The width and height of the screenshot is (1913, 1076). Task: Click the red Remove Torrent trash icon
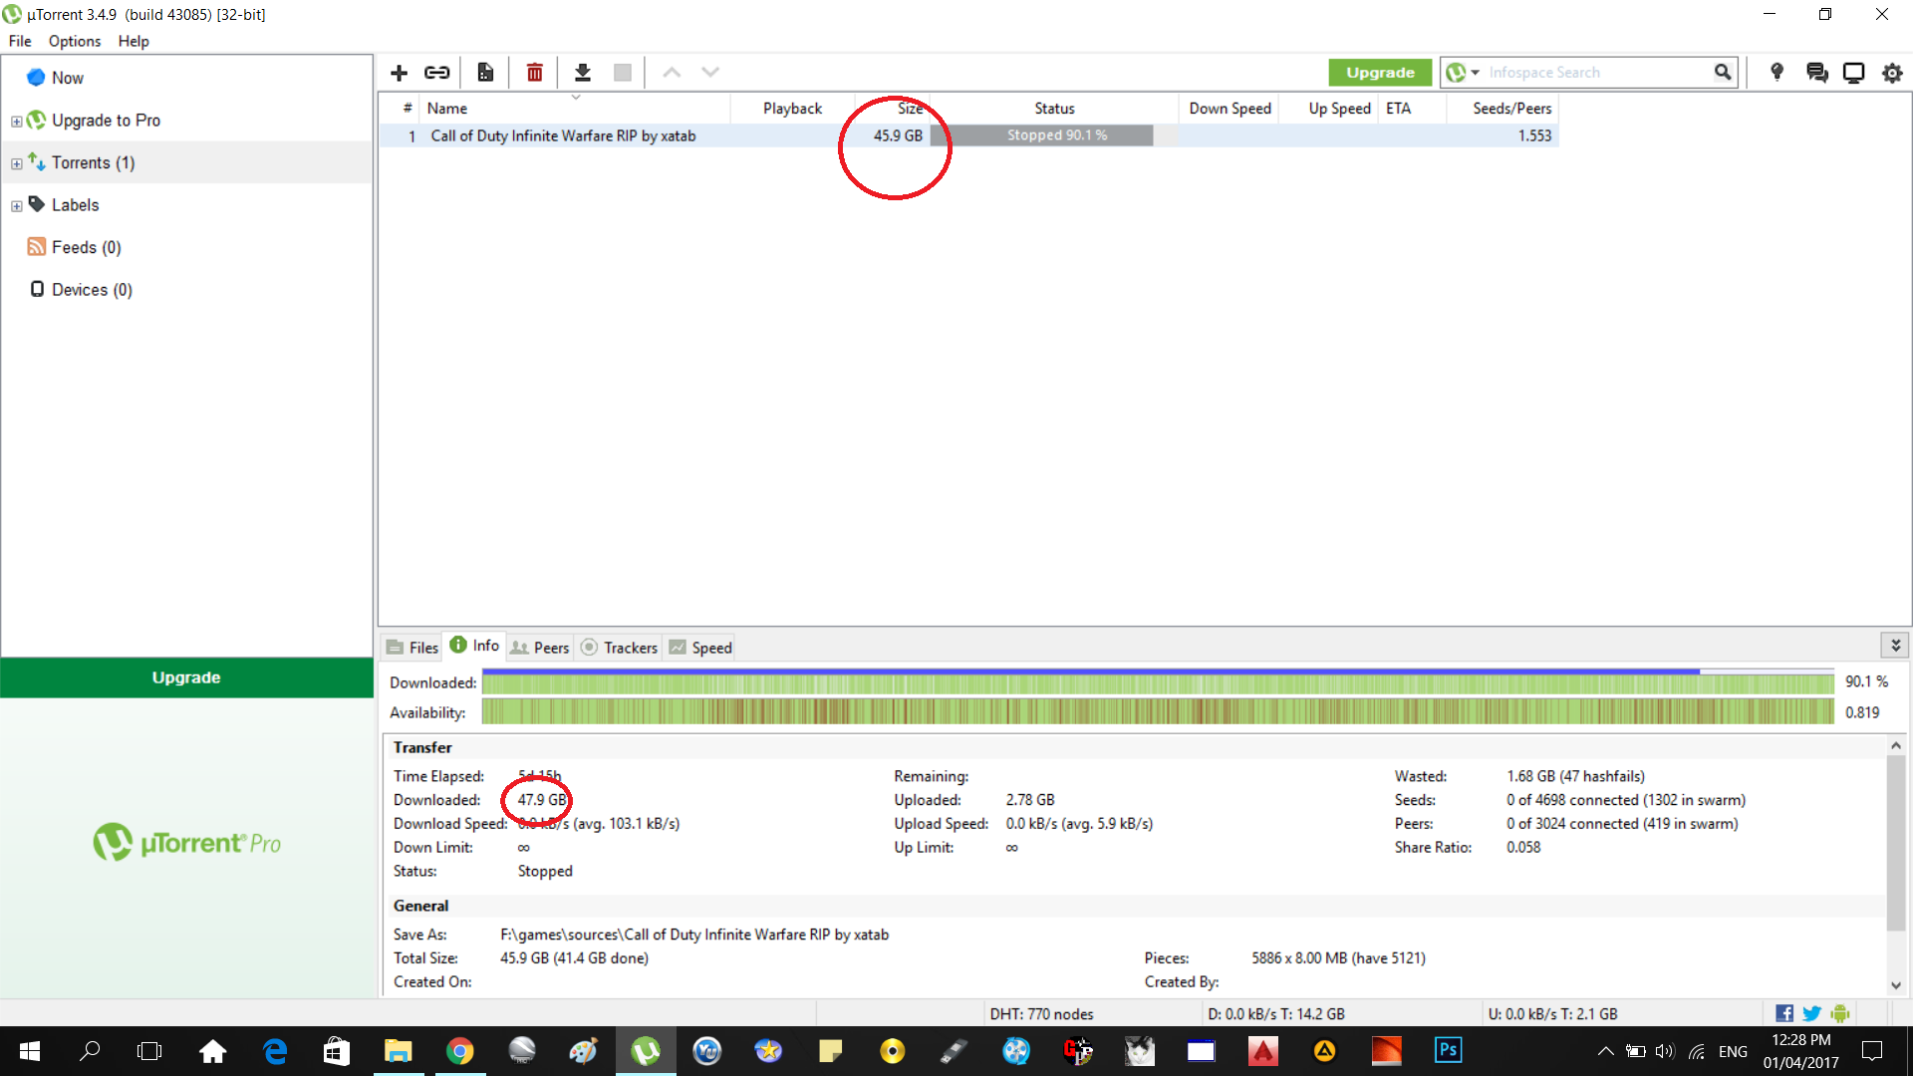point(535,73)
